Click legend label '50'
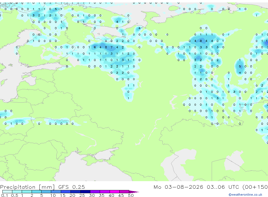Image resolution: width=268 pixels, height=197 pixels. click(131, 195)
